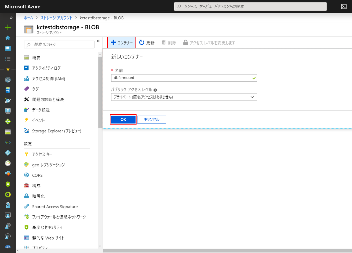Follow the ストレージ アカウント breadcrumb link
Image resolution: width=352 pixels, height=253 pixels.
pyautogui.click(x=56, y=18)
